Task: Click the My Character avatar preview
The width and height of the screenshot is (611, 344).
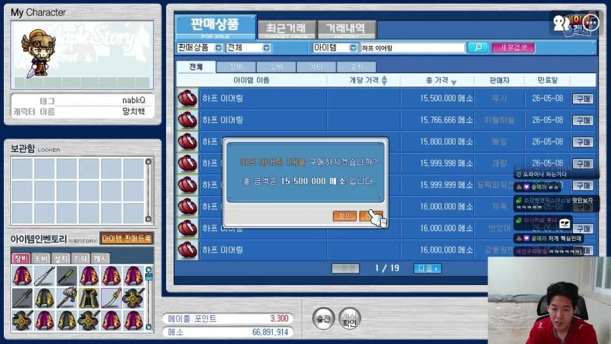Action: coord(82,55)
